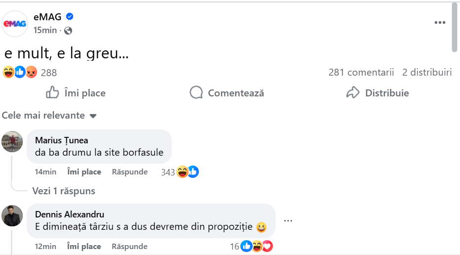
Task: Click the vertical scrollbar thumb
Action: pyautogui.click(x=455, y=27)
